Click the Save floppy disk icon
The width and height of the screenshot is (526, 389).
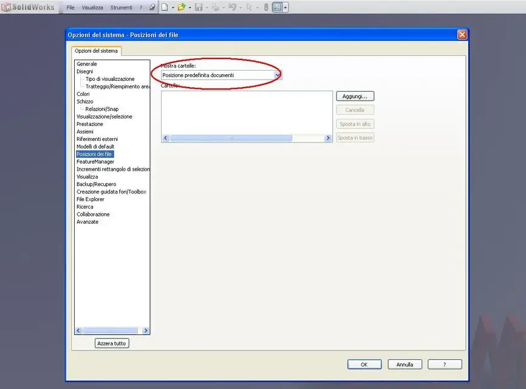tap(199, 7)
